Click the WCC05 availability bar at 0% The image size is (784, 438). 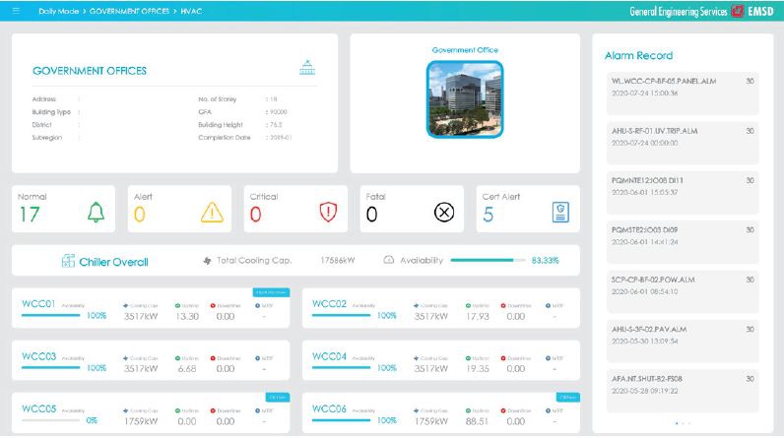click(50, 420)
